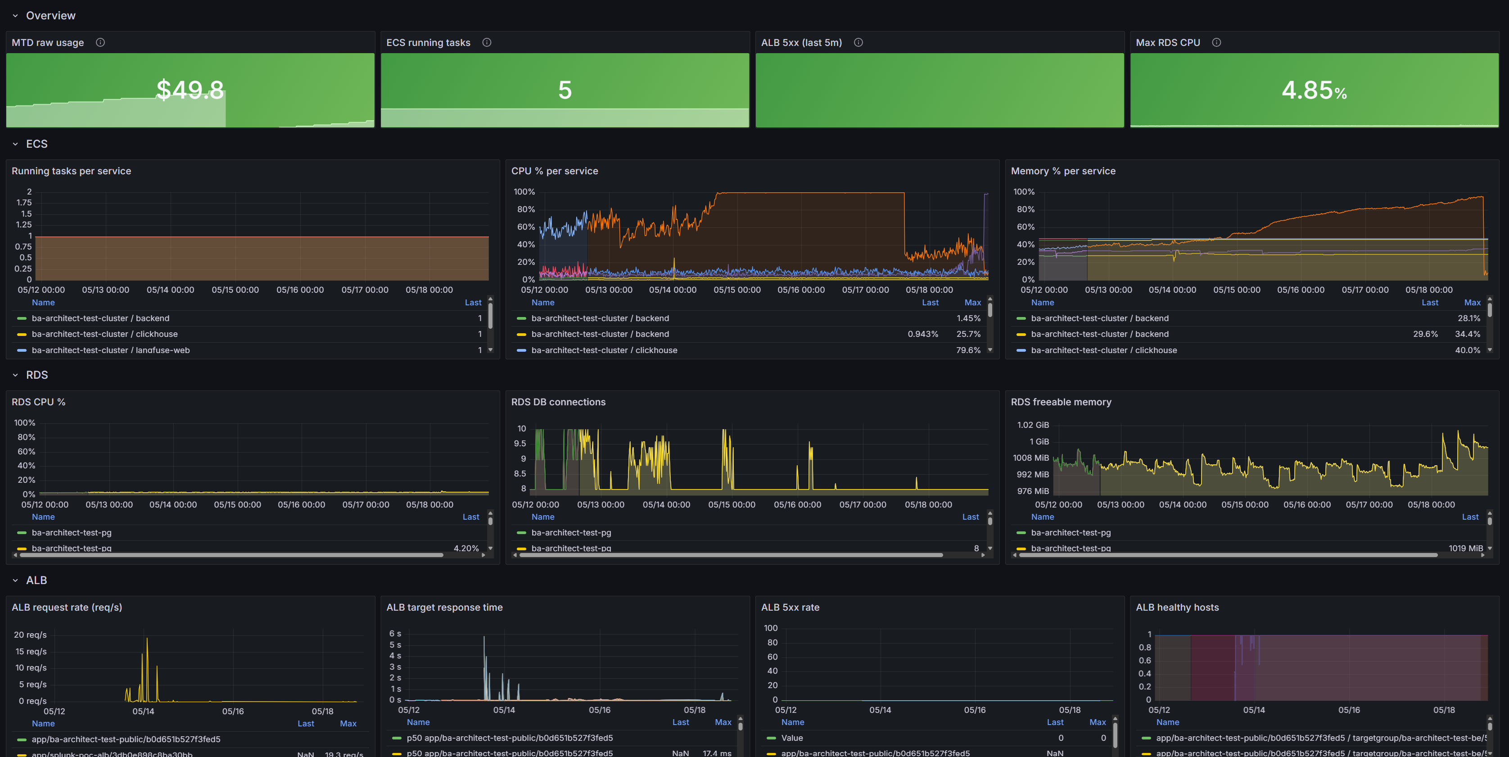The width and height of the screenshot is (1509, 757).
Task: Open the ALB request rate (req/s) panel title
Action: pos(67,607)
